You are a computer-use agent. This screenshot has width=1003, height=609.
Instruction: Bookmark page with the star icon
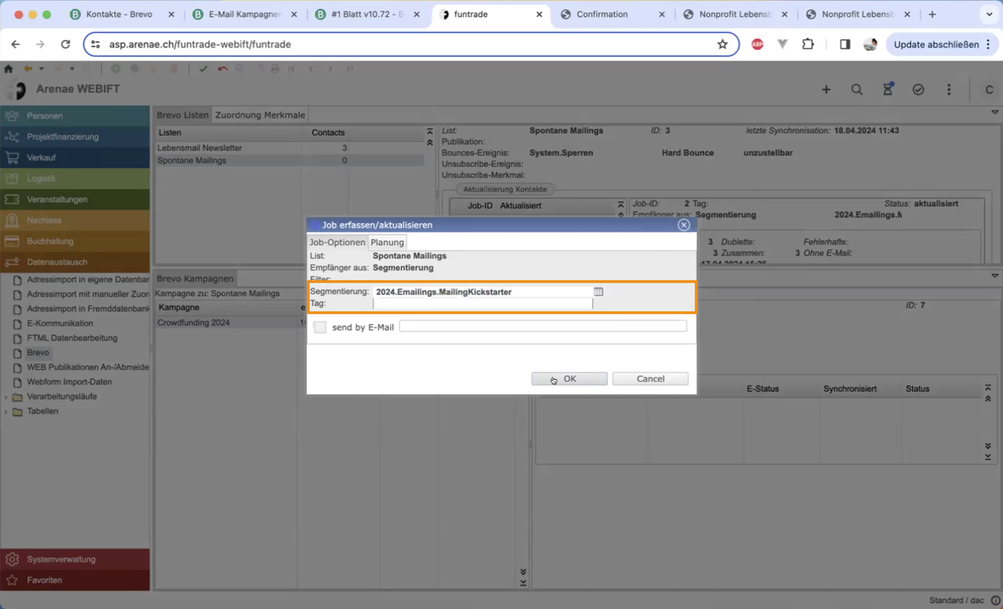click(x=722, y=44)
